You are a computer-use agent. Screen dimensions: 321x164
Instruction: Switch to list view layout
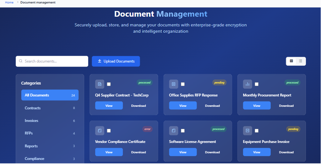[x=301, y=61]
